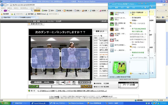Click the add-to-favorites star with plus icon

point(12,14)
